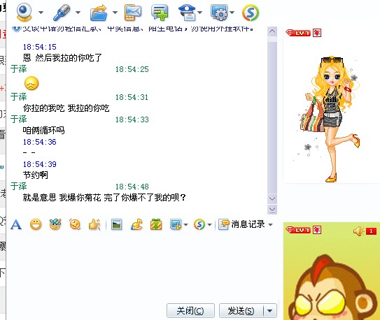This screenshot has height=320, width=380.
Task: Toggle speaker sound icon on monkey avatar
Action: [358, 231]
